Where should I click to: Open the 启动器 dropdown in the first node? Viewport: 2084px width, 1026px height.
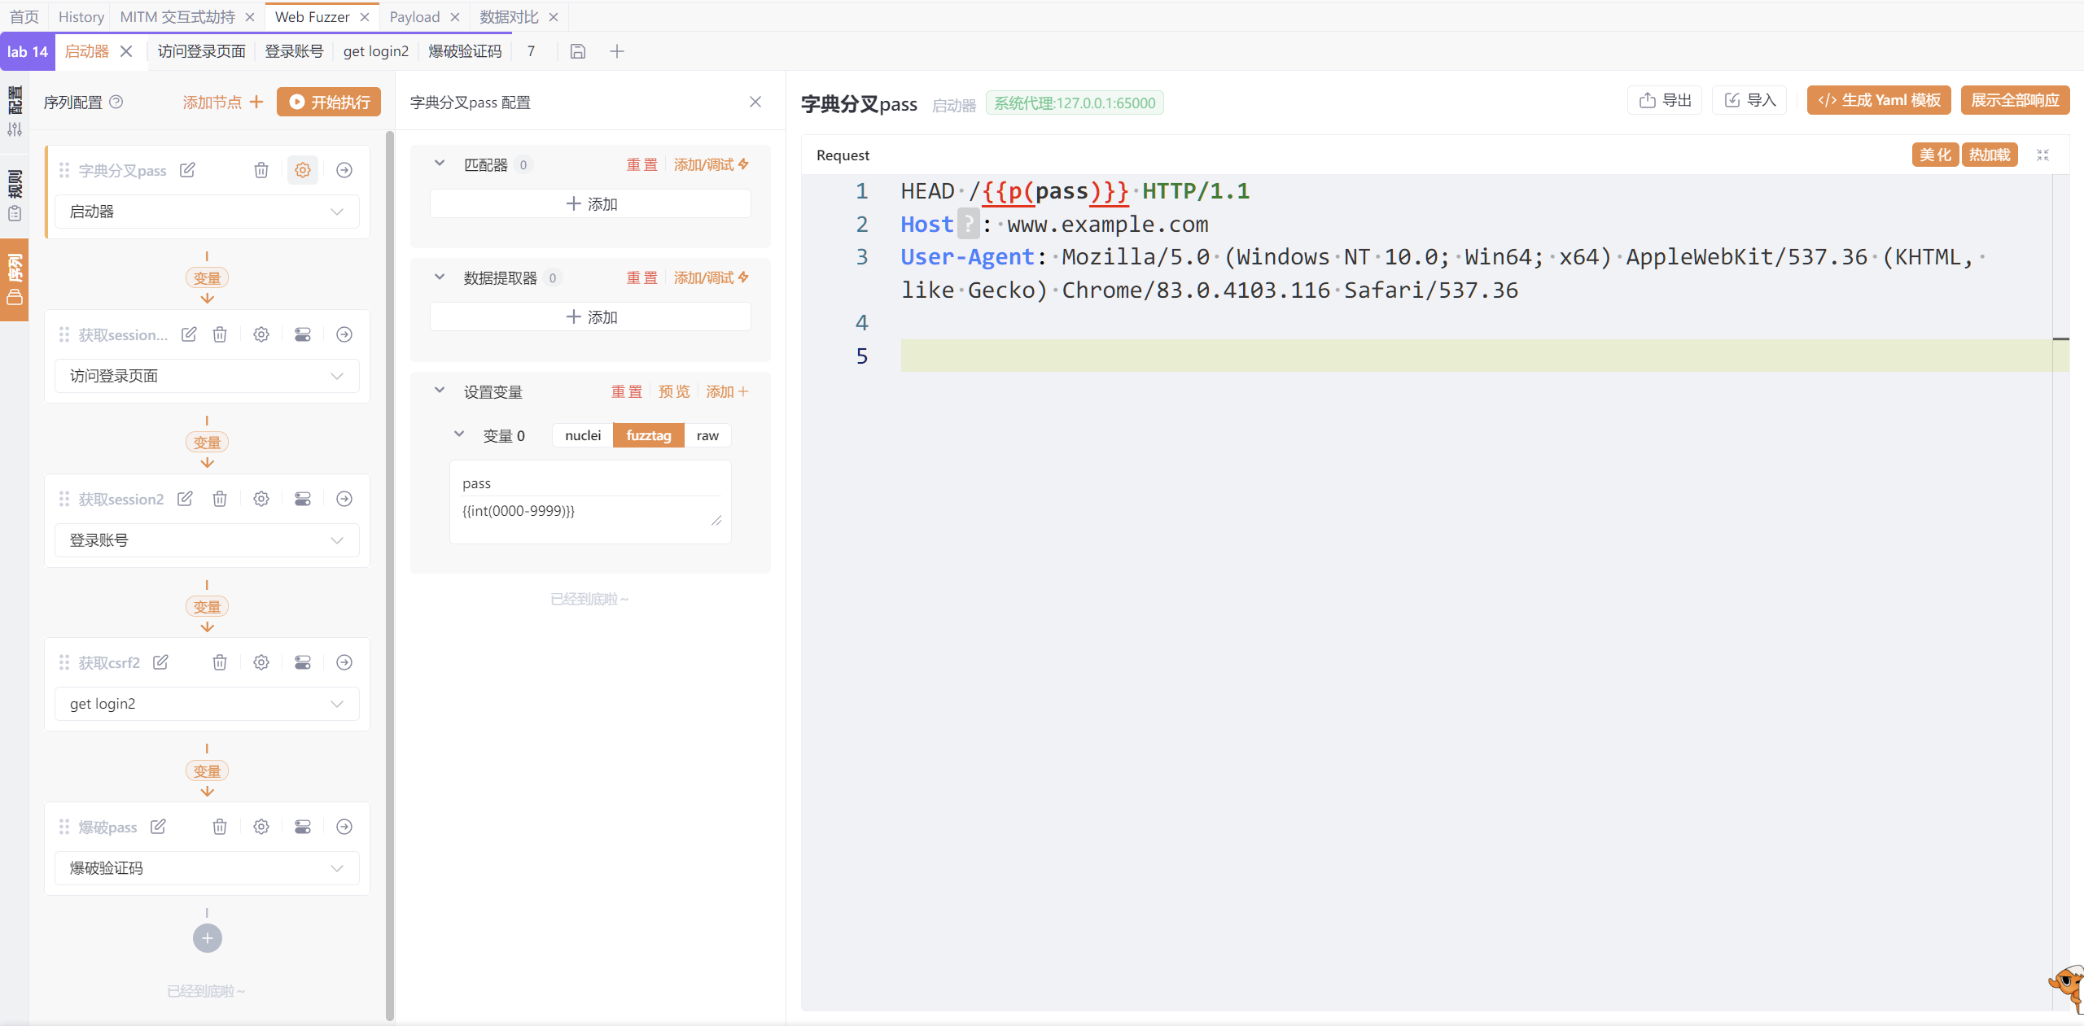click(x=207, y=212)
